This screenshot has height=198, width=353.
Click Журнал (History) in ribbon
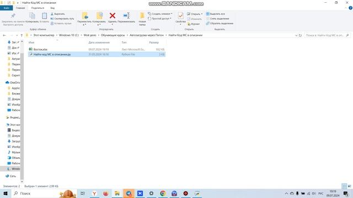tap(194, 24)
